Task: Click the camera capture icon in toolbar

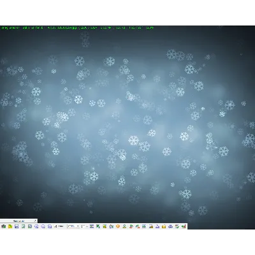Action: (x=3, y=226)
